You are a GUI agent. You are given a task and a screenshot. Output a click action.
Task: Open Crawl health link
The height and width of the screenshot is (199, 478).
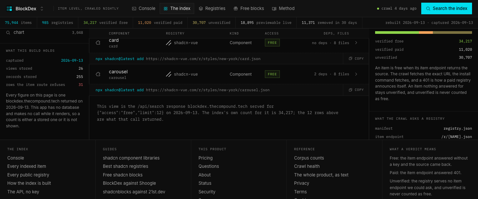pyautogui.click(x=307, y=166)
